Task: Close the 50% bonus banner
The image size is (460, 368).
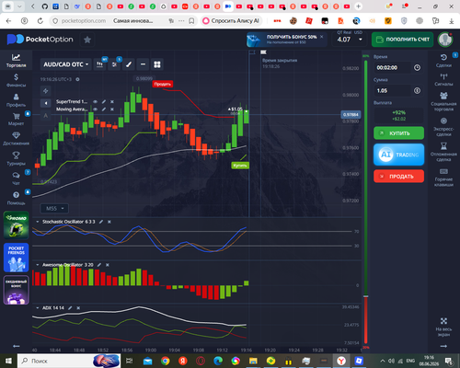Action: [322, 37]
